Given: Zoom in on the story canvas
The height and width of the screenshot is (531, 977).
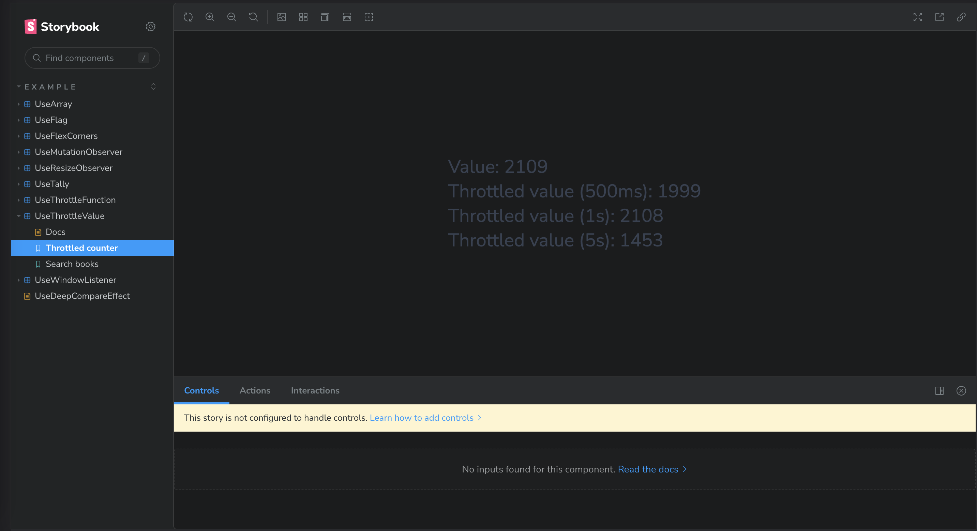Looking at the screenshot, I should click(210, 17).
